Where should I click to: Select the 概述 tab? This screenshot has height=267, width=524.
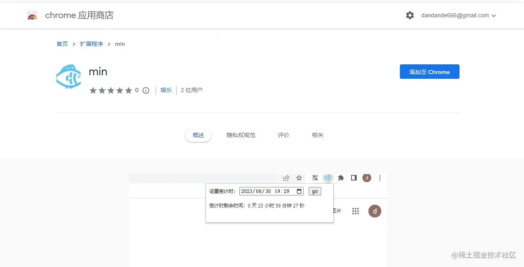click(x=198, y=135)
